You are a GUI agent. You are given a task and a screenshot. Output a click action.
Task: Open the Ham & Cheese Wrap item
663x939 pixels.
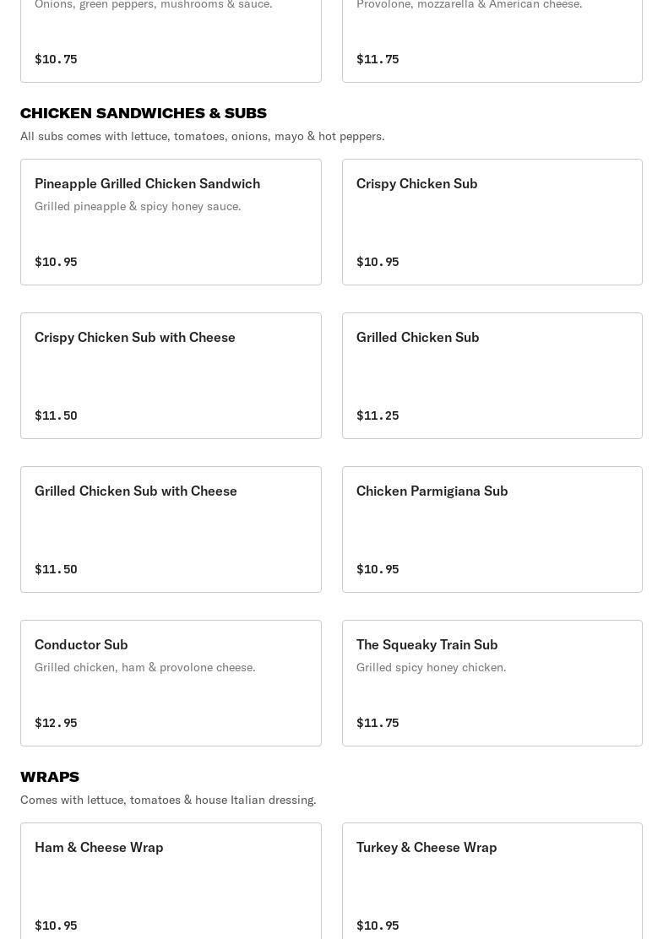click(171, 881)
